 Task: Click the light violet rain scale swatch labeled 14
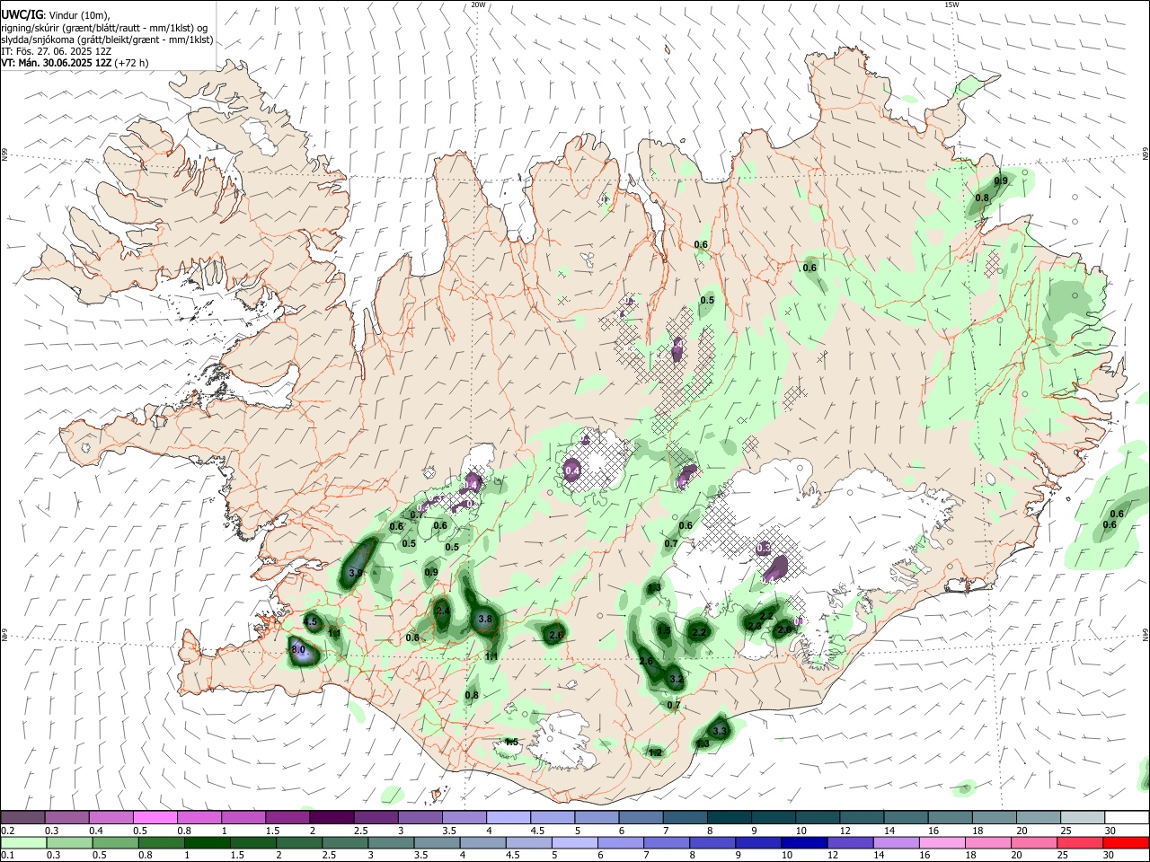coord(895,843)
